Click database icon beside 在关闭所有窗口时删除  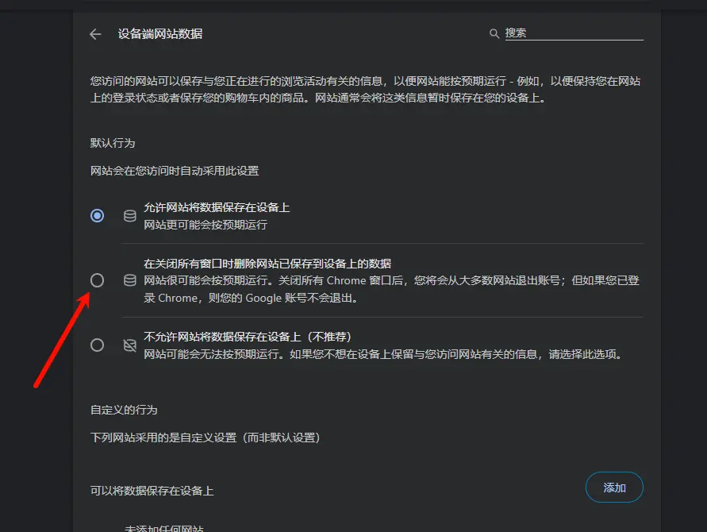click(130, 280)
